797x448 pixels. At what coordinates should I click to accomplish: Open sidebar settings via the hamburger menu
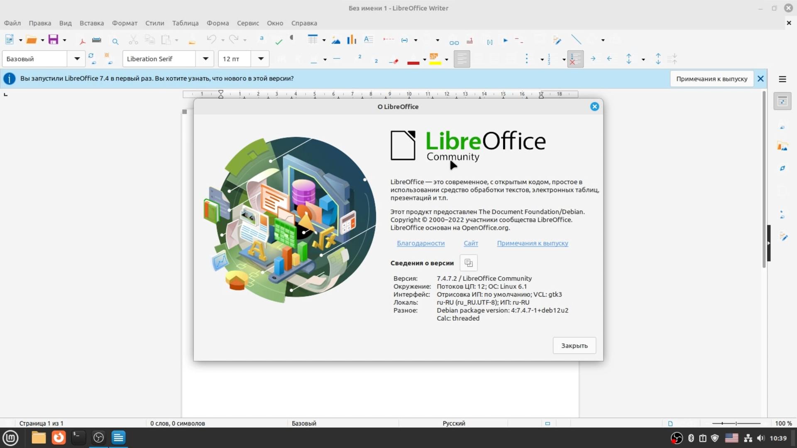[x=782, y=79]
